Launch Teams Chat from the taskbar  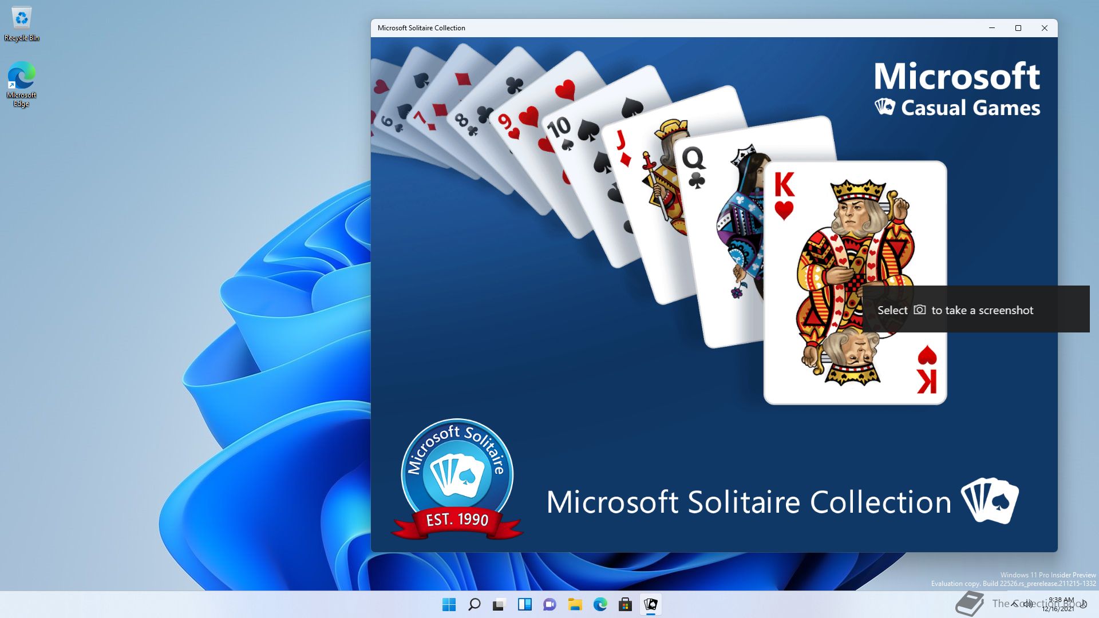(x=550, y=604)
